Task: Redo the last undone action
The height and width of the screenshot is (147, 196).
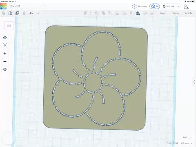Action: [38, 13]
